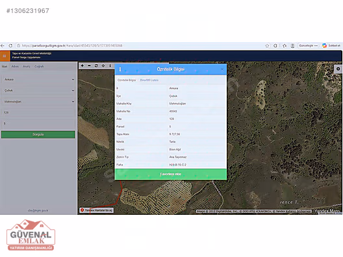343x257 pixels.
Task: Bookmark this page with the star icon
Action: pos(267,45)
